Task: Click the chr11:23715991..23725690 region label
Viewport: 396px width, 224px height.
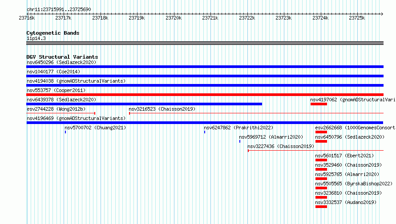Action: (x=59, y=9)
